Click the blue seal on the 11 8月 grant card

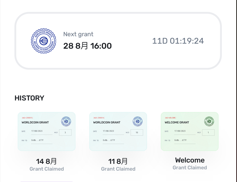tap(137, 121)
